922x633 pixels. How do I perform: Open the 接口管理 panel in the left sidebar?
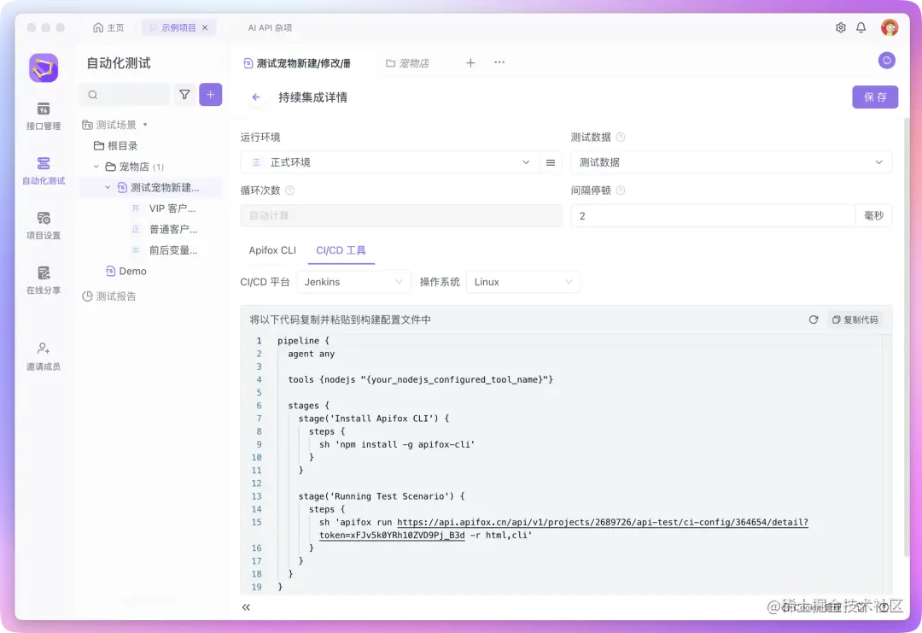[x=44, y=115]
